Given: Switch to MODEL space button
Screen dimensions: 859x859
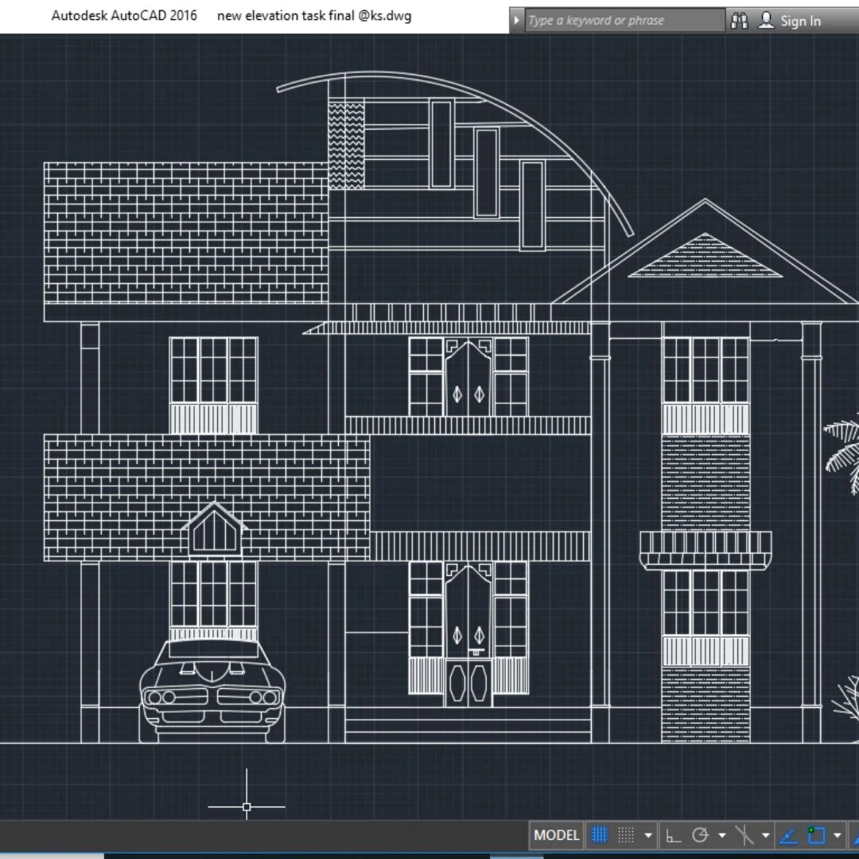Looking at the screenshot, I should tap(557, 835).
